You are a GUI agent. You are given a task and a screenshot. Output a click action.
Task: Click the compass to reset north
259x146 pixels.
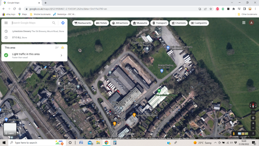[x=253, y=105]
